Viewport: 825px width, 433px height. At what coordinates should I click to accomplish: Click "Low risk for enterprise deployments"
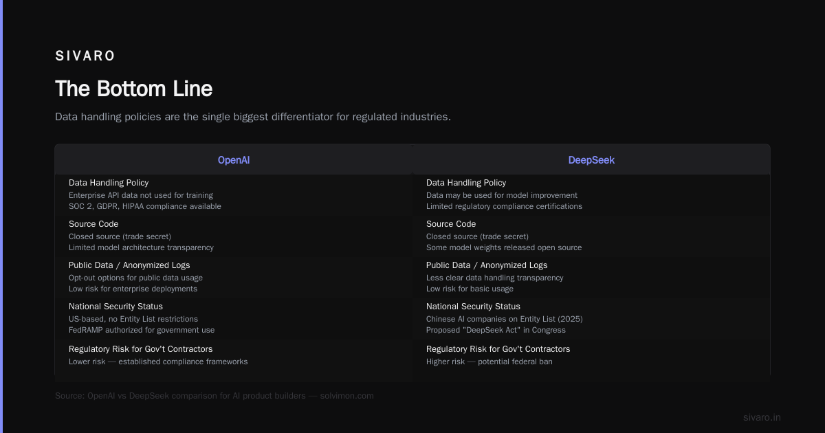click(133, 289)
